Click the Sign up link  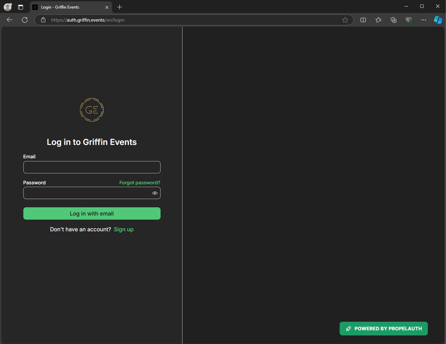pyautogui.click(x=124, y=229)
